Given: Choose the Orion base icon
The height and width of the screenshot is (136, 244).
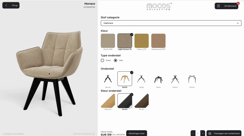Looking at the screenshot, I should [192, 79].
